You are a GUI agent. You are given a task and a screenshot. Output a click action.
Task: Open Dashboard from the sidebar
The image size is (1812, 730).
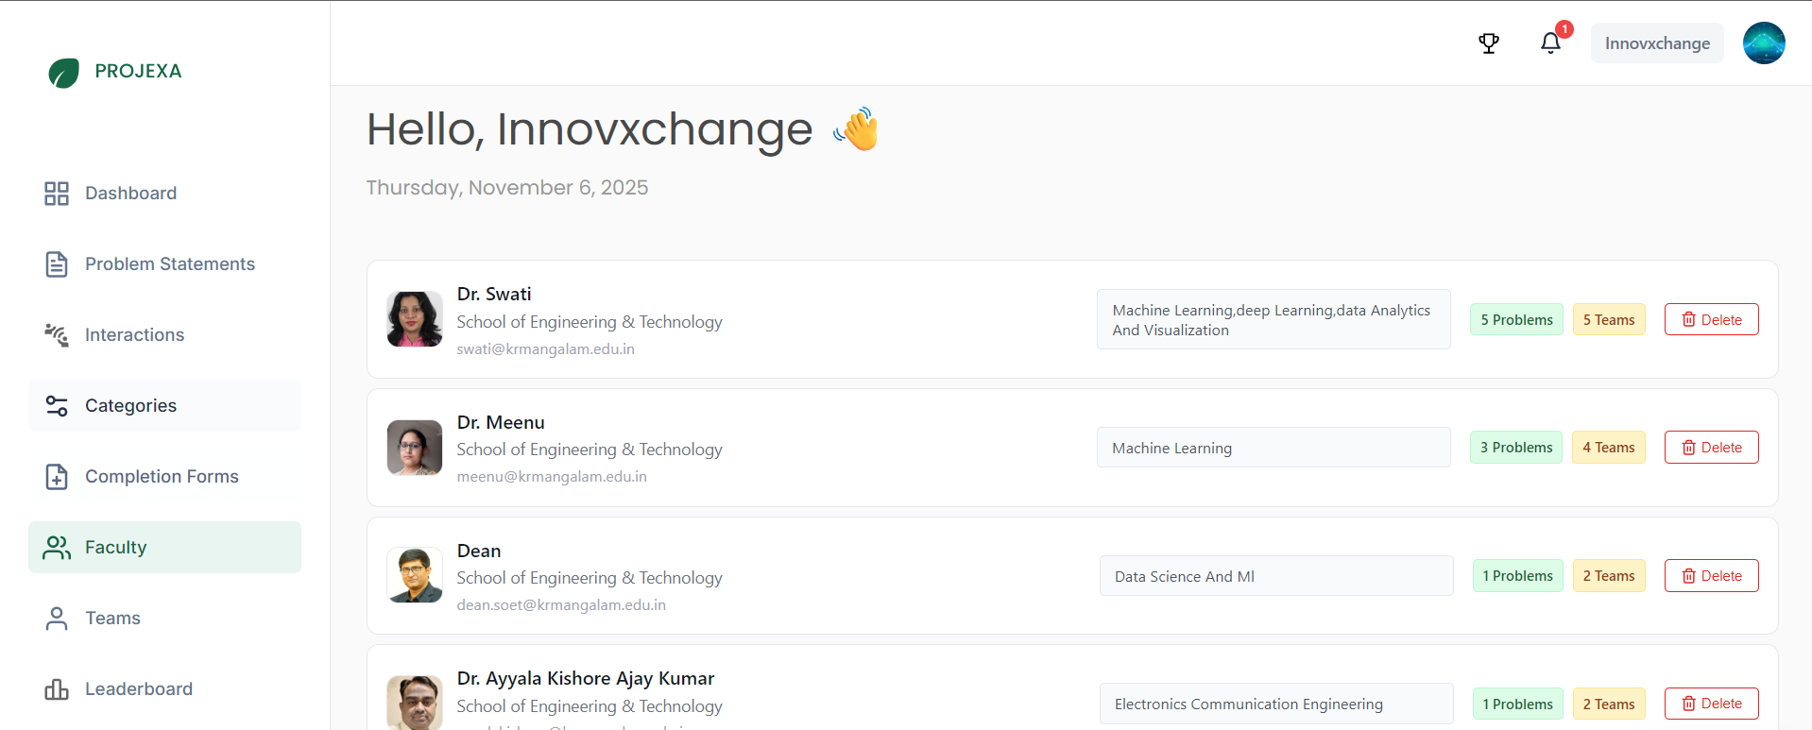click(130, 194)
